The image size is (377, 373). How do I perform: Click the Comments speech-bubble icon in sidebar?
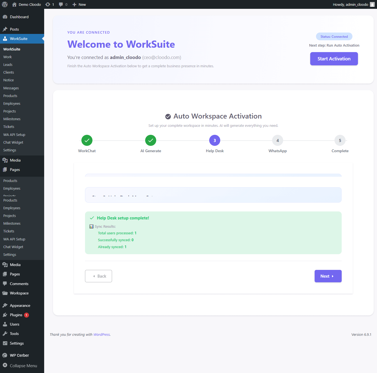coord(6,283)
